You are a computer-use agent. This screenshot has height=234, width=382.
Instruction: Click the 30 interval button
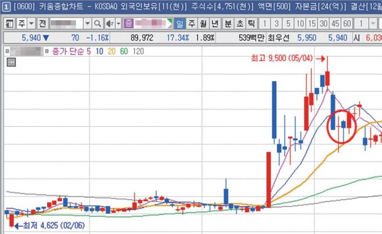click(324, 24)
